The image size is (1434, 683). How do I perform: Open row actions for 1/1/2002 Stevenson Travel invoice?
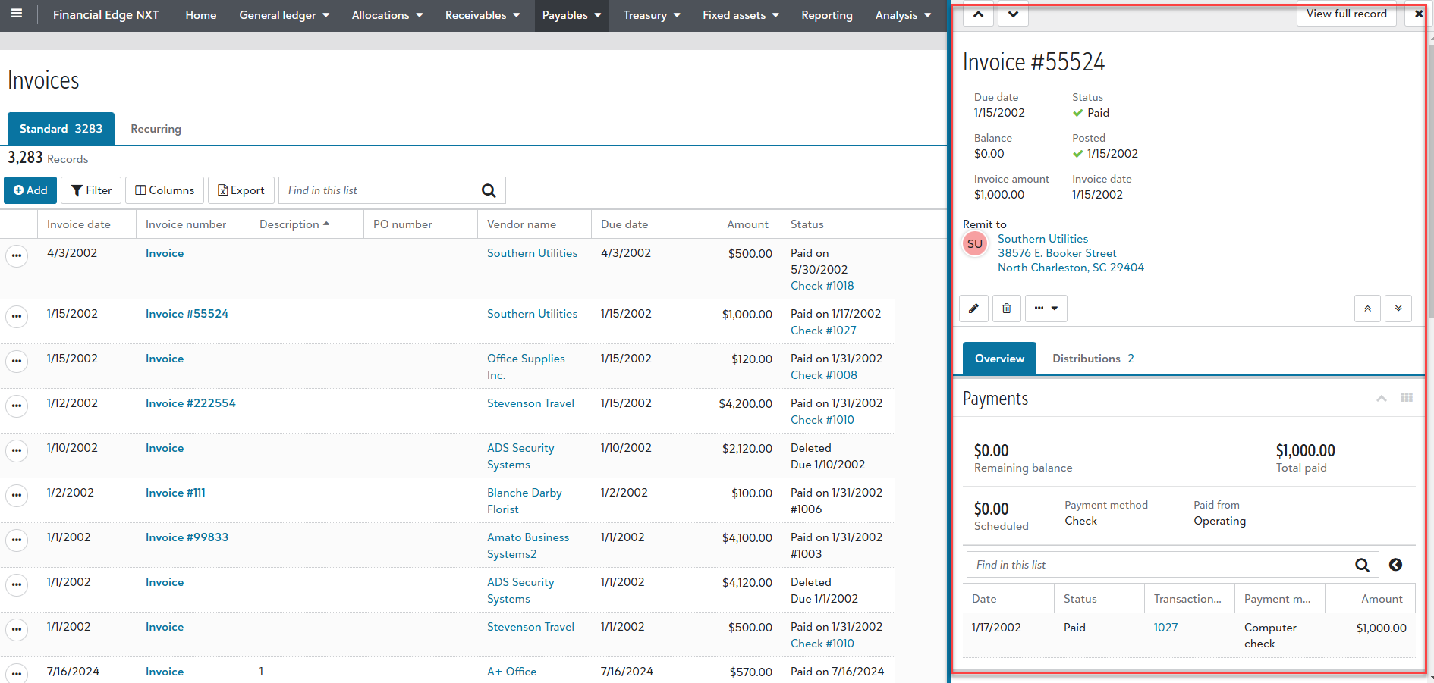[17, 629]
